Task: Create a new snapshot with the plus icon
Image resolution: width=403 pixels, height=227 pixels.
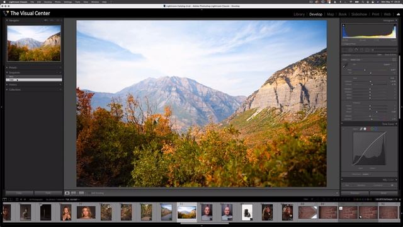Action: [60, 73]
